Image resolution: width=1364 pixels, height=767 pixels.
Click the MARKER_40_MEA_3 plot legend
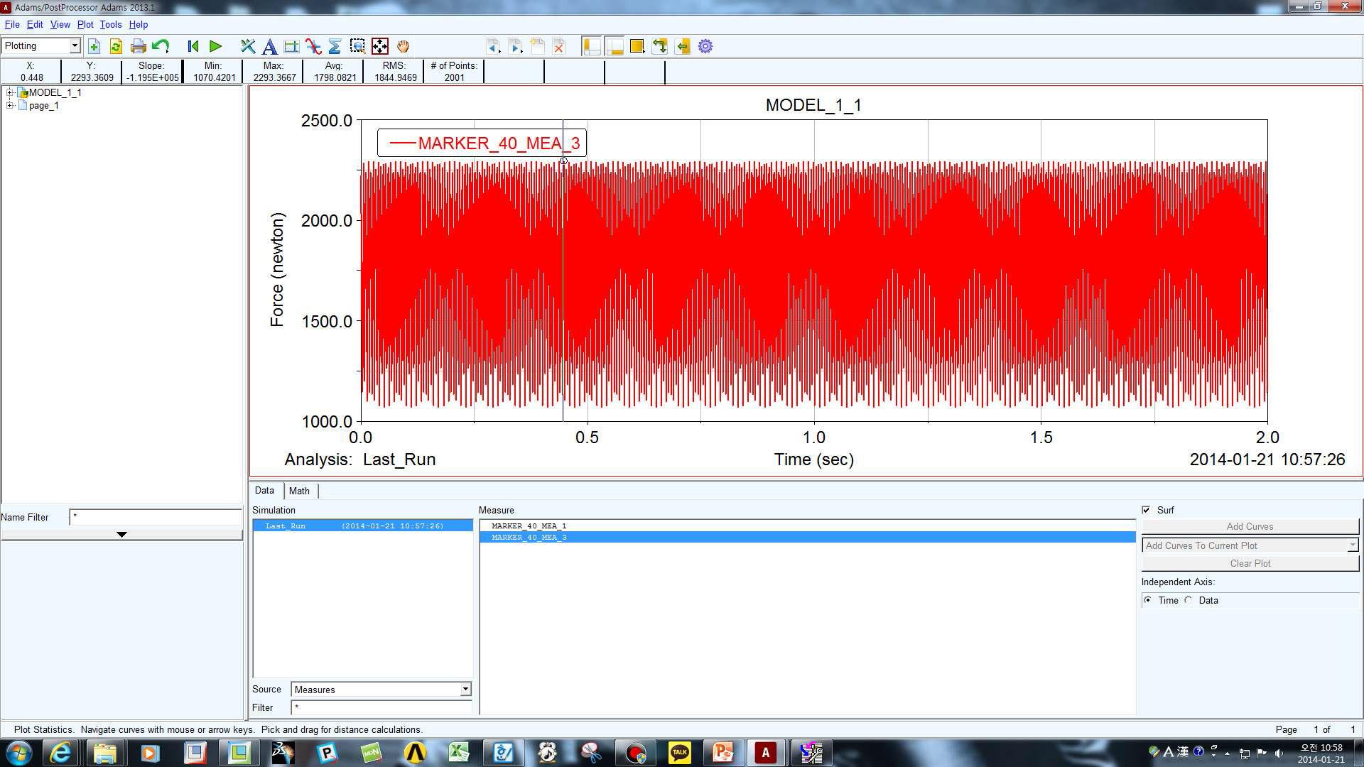pos(482,143)
